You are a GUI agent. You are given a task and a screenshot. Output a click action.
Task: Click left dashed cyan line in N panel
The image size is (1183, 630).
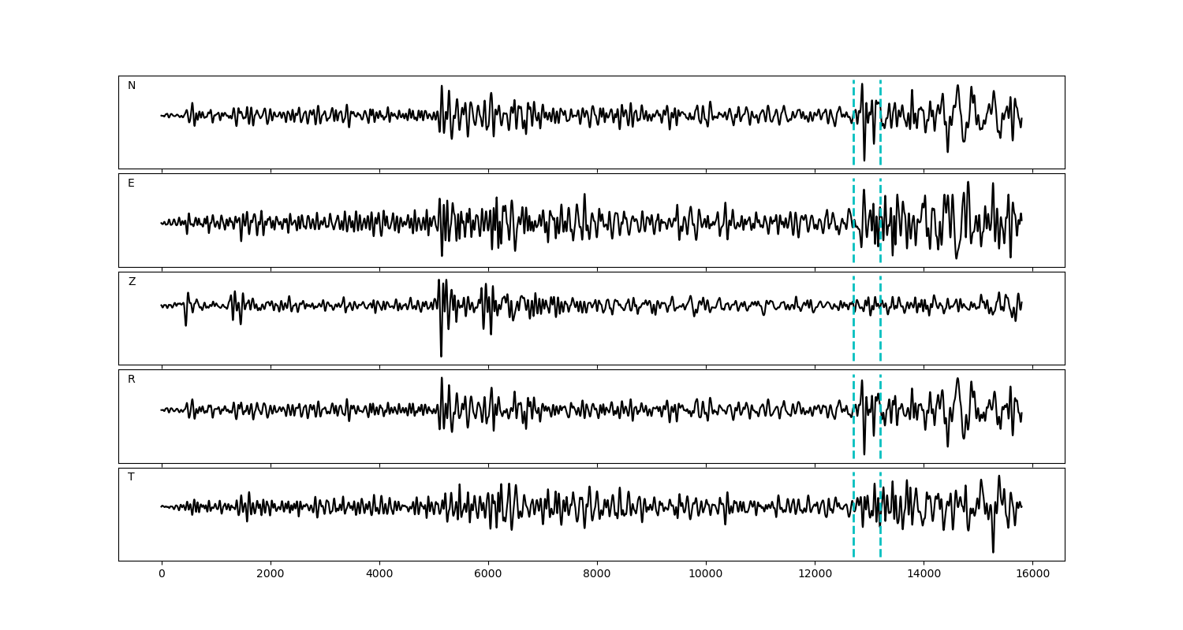[x=853, y=142]
